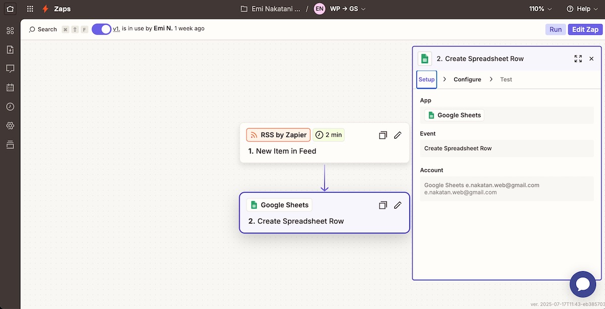This screenshot has width=605, height=309.
Task: Duplicate the Google Sheets step
Action: [x=383, y=205]
